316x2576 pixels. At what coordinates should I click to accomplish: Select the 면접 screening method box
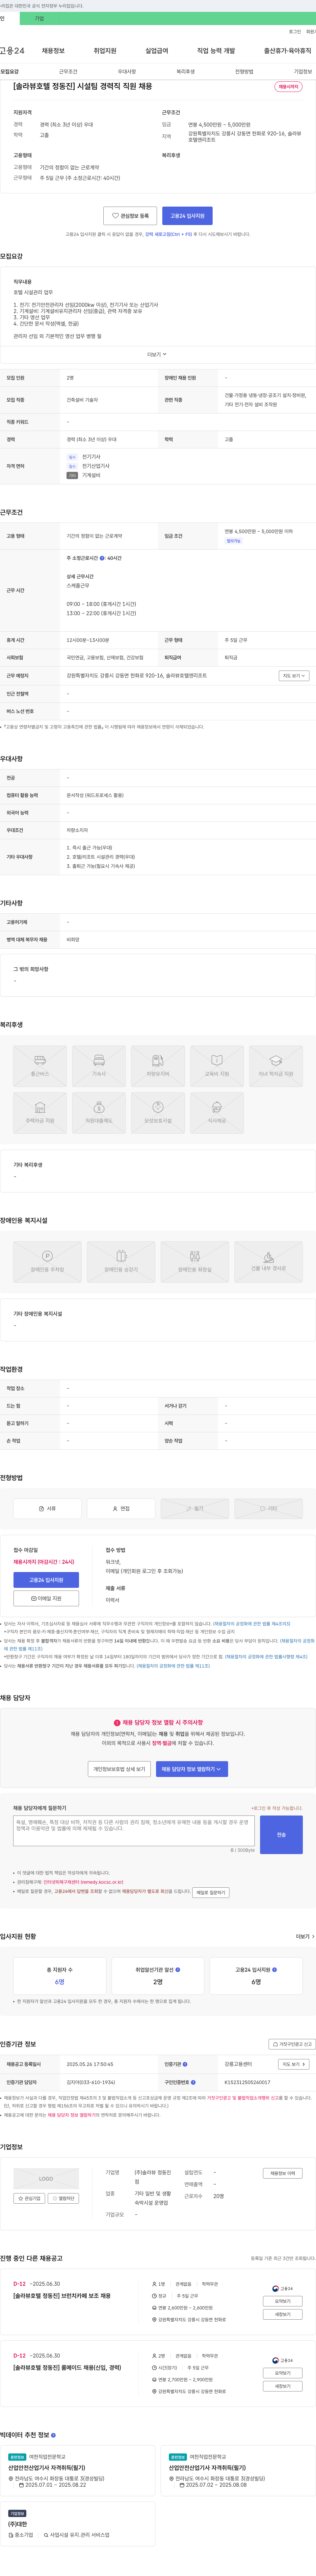[x=121, y=1509]
